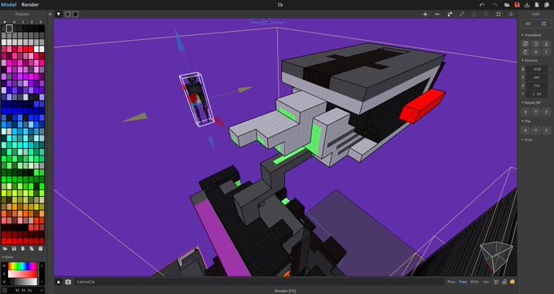This screenshot has width=554, height=294.
Task: Click the red saturation slider
Action: click(22, 274)
